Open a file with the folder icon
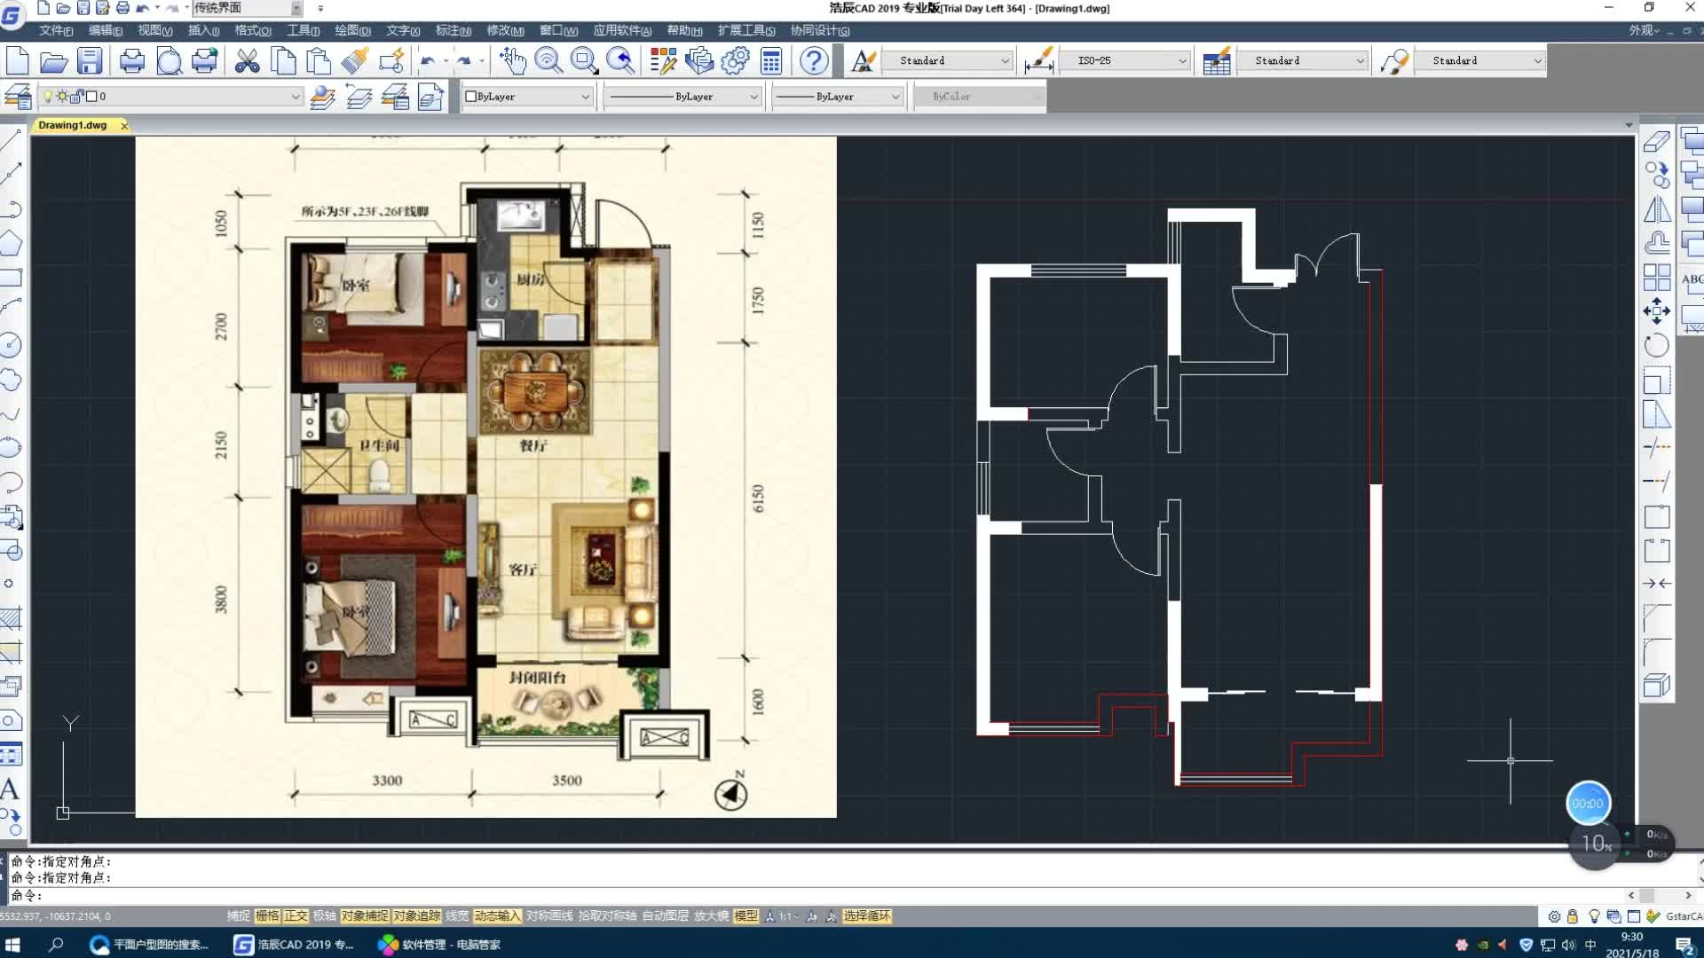This screenshot has height=958, width=1704. click(53, 61)
